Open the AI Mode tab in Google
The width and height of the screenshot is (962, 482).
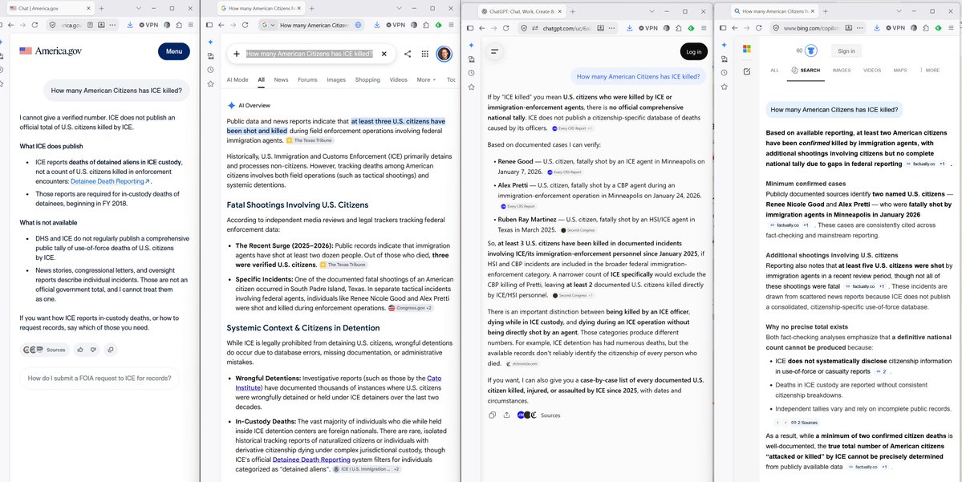[237, 79]
